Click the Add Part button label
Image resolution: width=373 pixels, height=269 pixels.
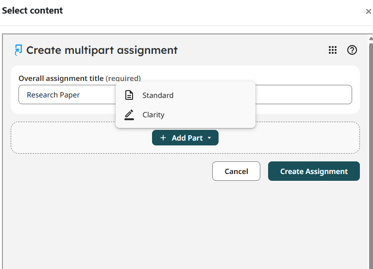pyautogui.click(x=187, y=138)
